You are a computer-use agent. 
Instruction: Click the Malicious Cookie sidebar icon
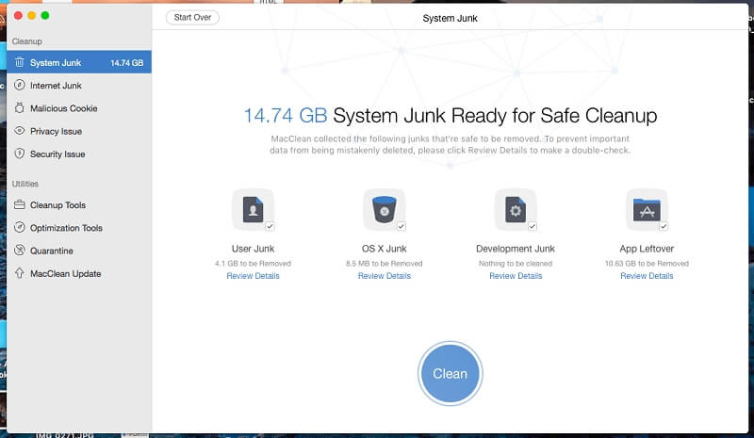[x=20, y=108]
